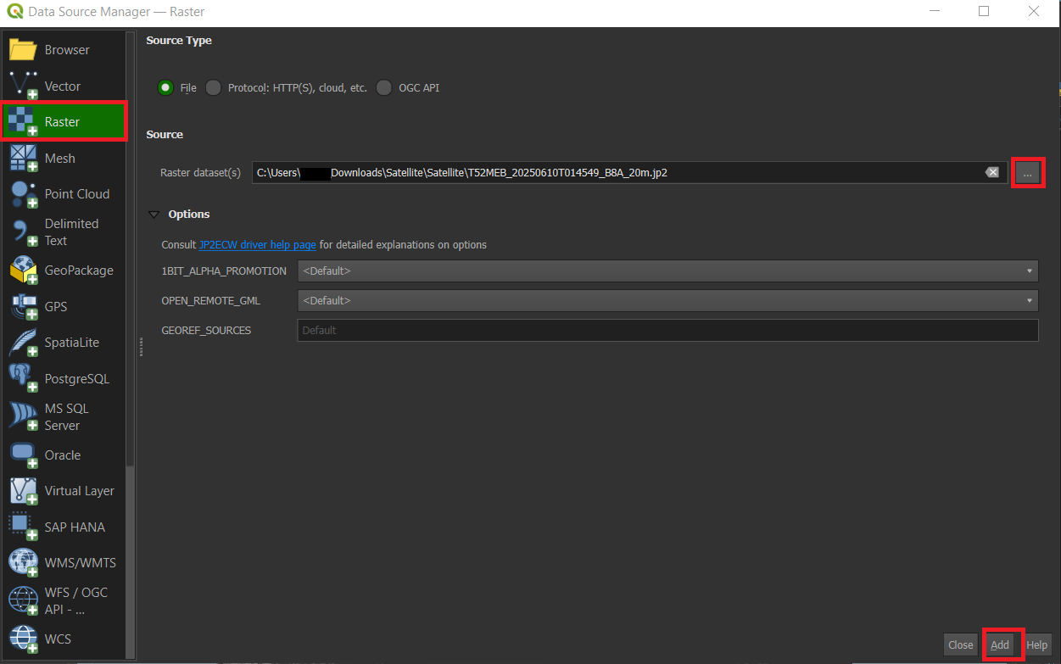Open the WMS/WMTS globe icon
This screenshot has width=1061, height=664.
click(x=24, y=562)
